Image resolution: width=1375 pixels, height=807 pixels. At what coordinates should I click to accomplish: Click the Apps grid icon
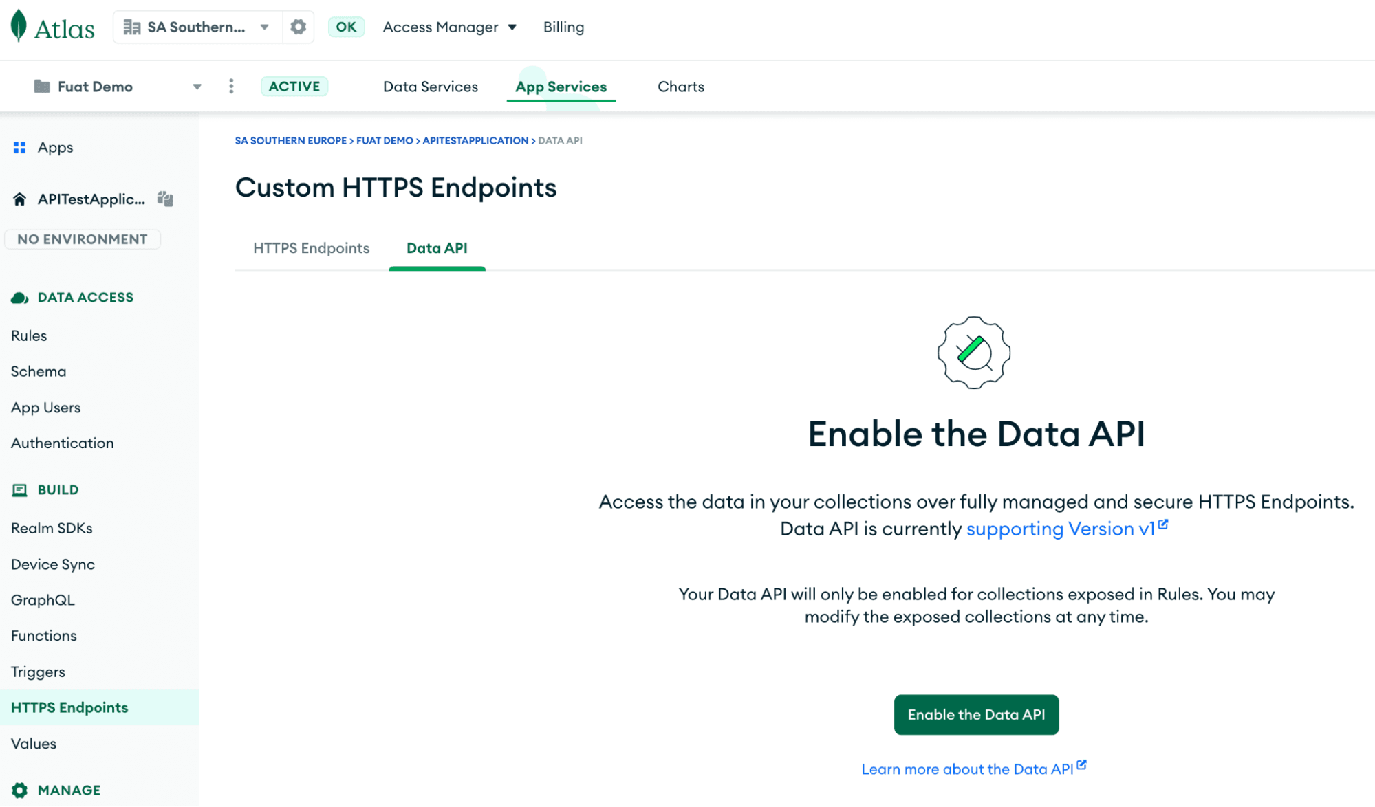19,147
